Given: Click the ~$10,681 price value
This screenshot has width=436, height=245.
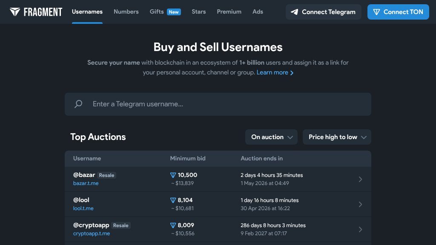Looking at the screenshot, I should 182,208.
